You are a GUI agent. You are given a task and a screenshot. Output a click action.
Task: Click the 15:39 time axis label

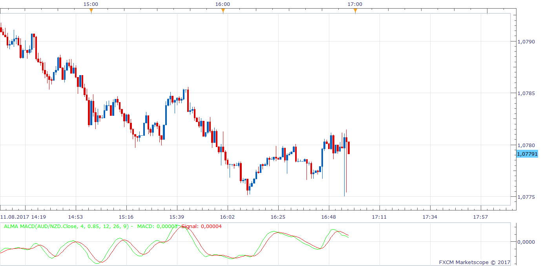coord(177,217)
